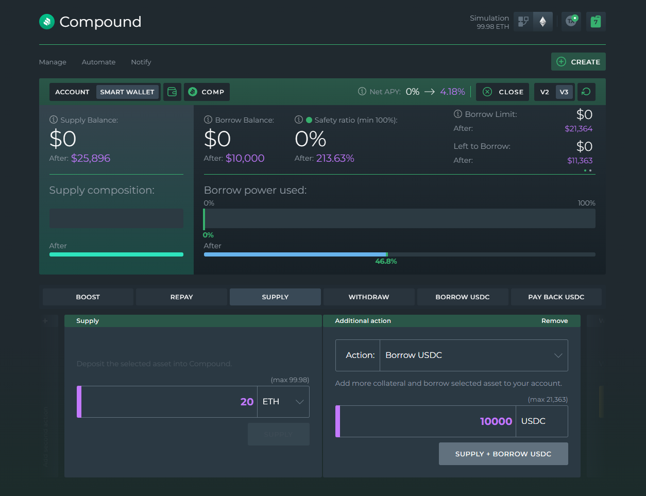Click the Simulation 99.98 ETH balance text
Image resolution: width=646 pixels, height=496 pixels.
tap(489, 22)
